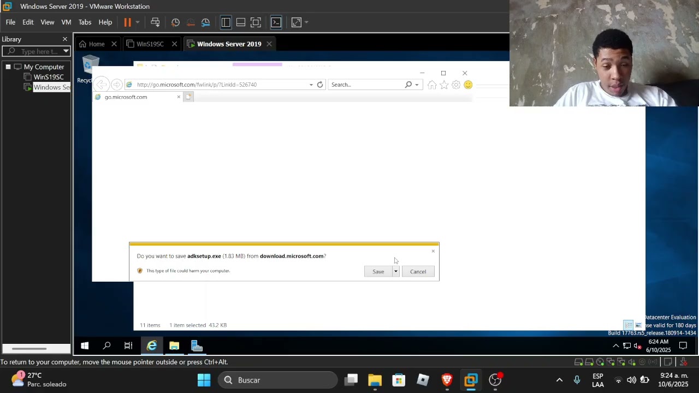Open the View menu

[47, 22]
